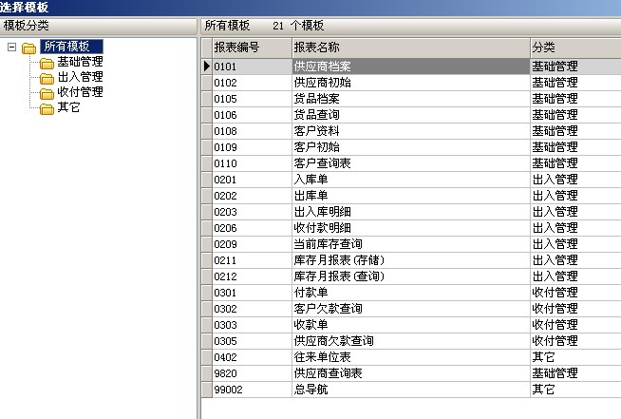621x419 pixels.
Task: Click report number 0105 cell
Action: coord(253,99)
